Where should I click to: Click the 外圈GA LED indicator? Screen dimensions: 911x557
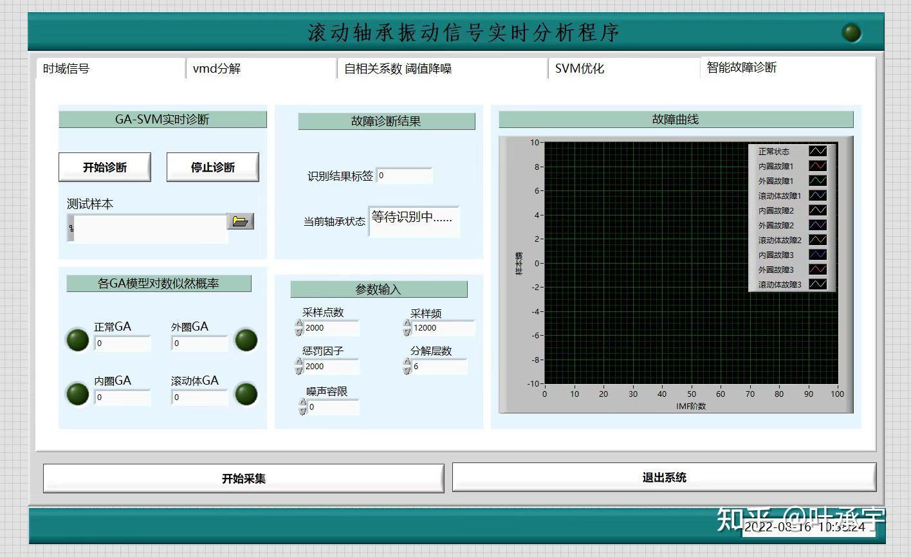point(246,340)
